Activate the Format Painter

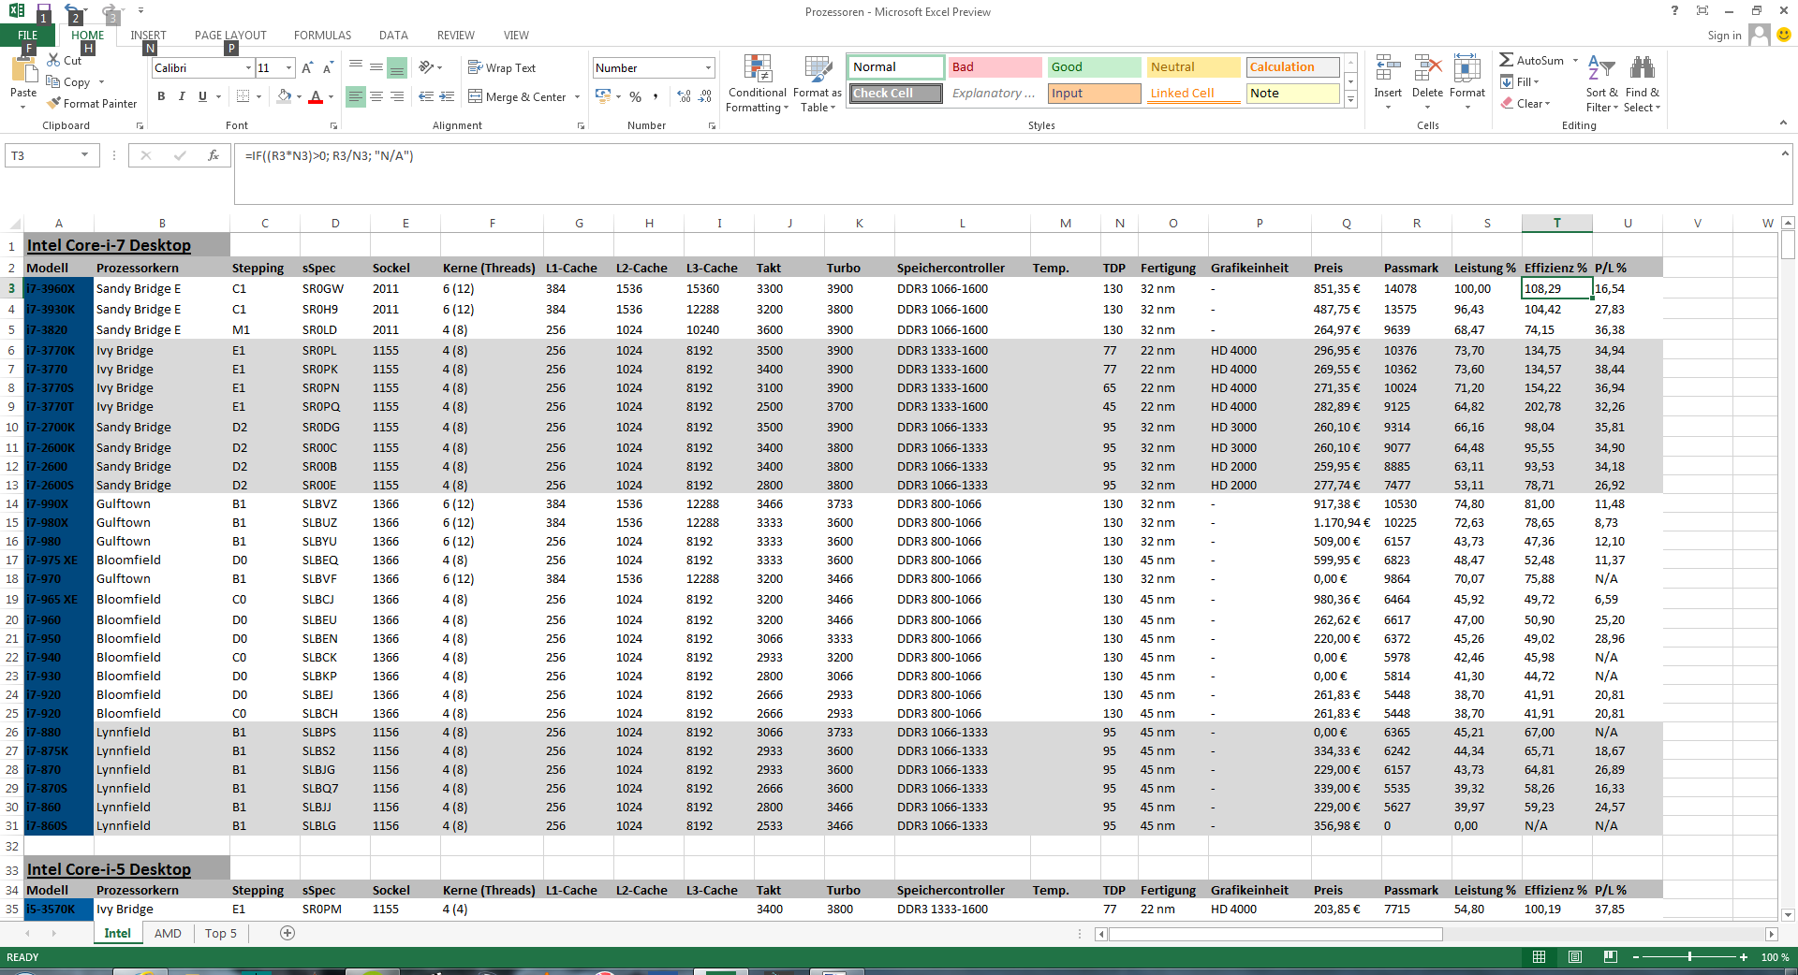click(93, 104)
